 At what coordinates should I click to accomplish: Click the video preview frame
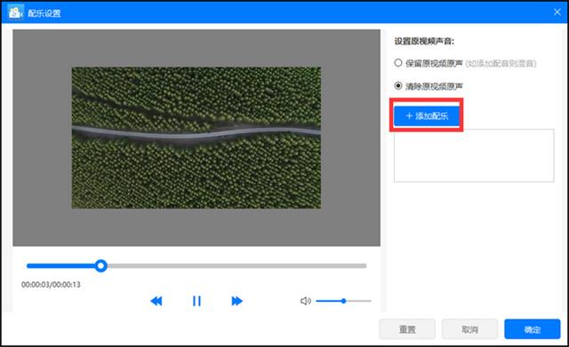(196, 138)
